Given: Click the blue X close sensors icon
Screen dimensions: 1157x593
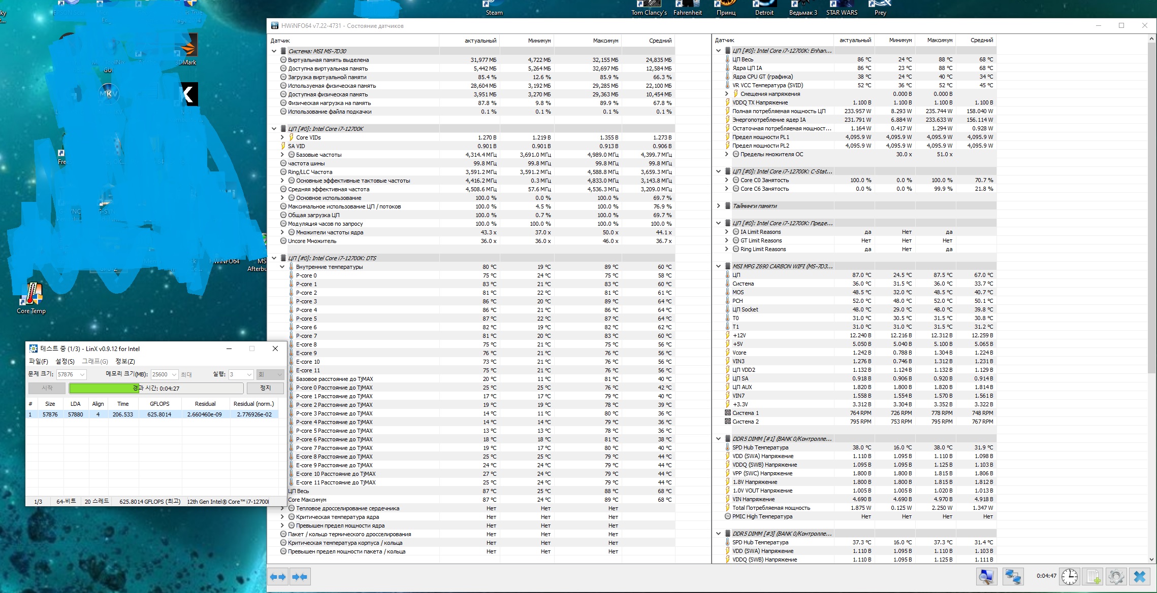Looking at the screenshot, I should click(x=1140, y=577).
